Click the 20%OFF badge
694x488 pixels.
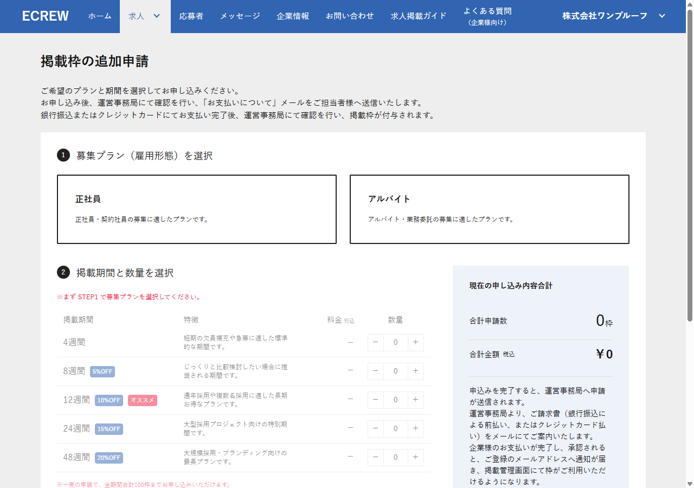(x=109, y=458)
